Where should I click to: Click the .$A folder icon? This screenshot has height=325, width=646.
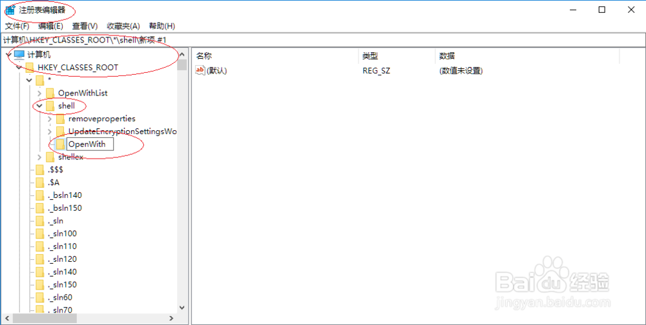pyautogui.click(x=40, y=182)
